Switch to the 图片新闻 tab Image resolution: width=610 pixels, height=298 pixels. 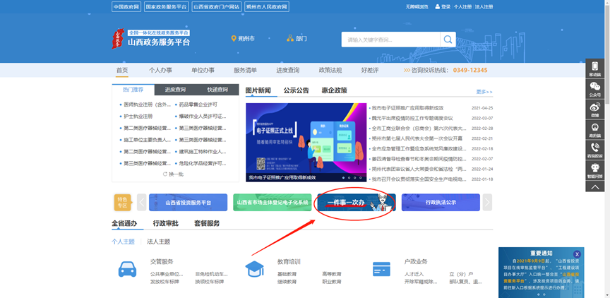[x=258, y=90]
